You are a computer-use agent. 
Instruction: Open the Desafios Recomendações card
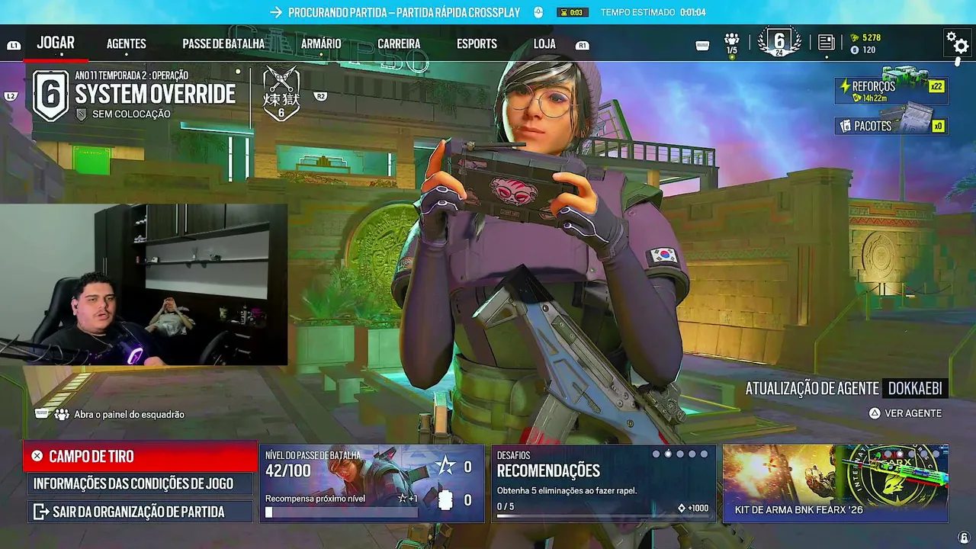(604, 483)
